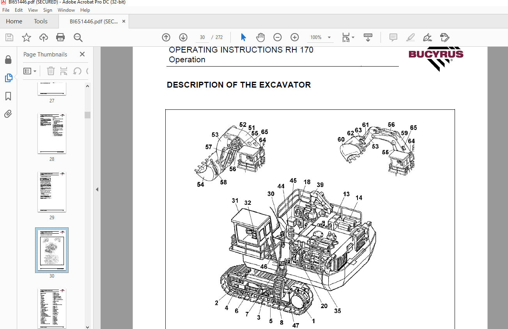This screenshot has height=329, width=508.
Task: Switch to the hand pan tool
Action: tap(260, 37)
